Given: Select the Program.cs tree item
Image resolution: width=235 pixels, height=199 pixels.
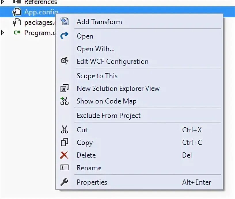Looking at the screenshot, I should tap(40, 33).
